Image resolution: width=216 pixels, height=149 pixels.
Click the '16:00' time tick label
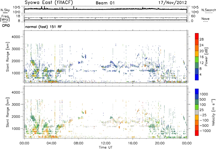click(x=133, y=143)
